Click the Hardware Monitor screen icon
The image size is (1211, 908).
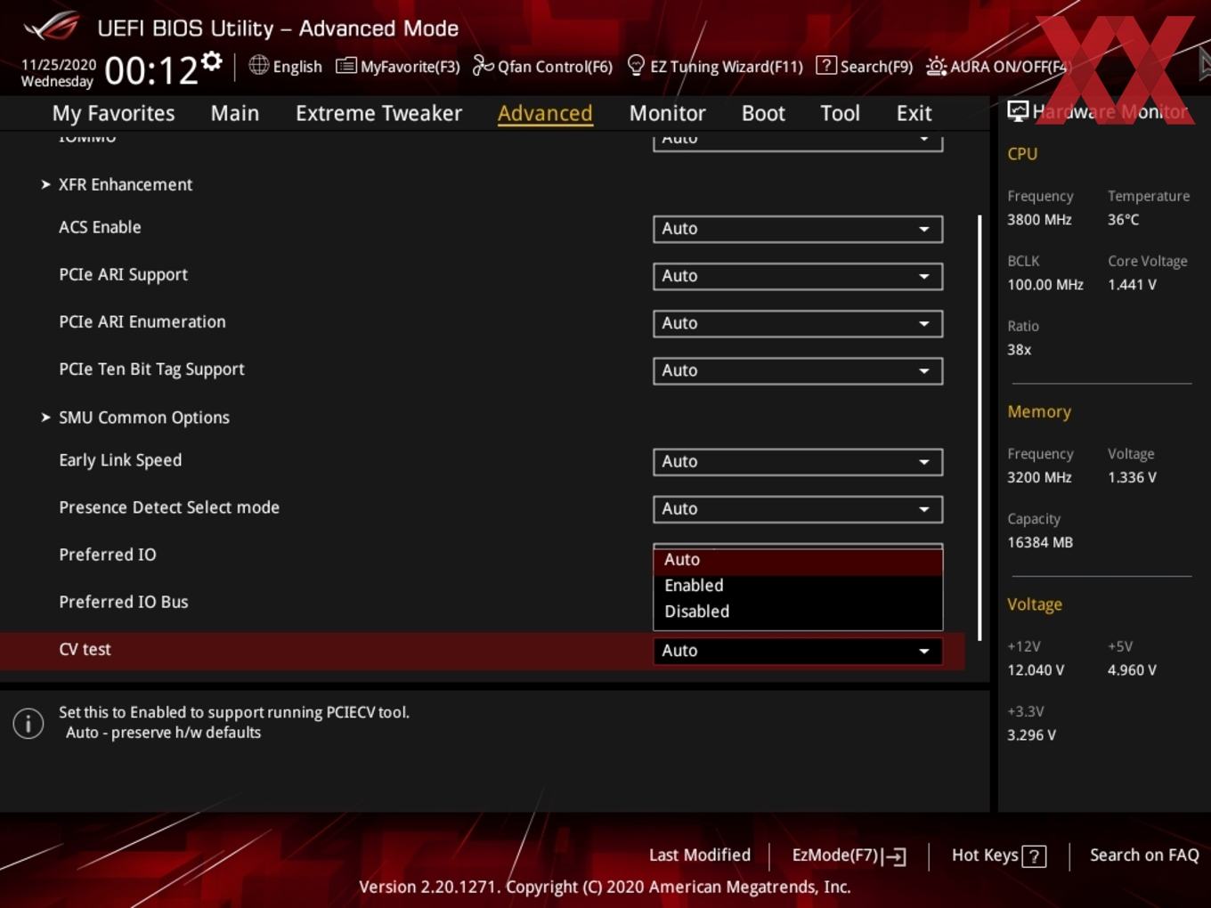pos(1018,110)
